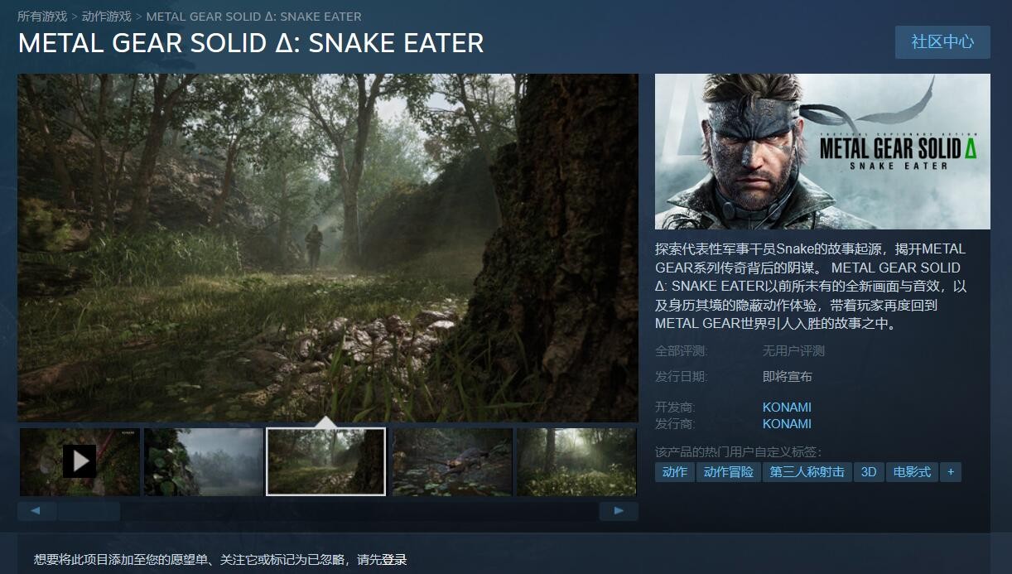The height and width of the screenshot is (574, 1012).
Task: Click the KONAMI developer link
Action: click(787, 408)
